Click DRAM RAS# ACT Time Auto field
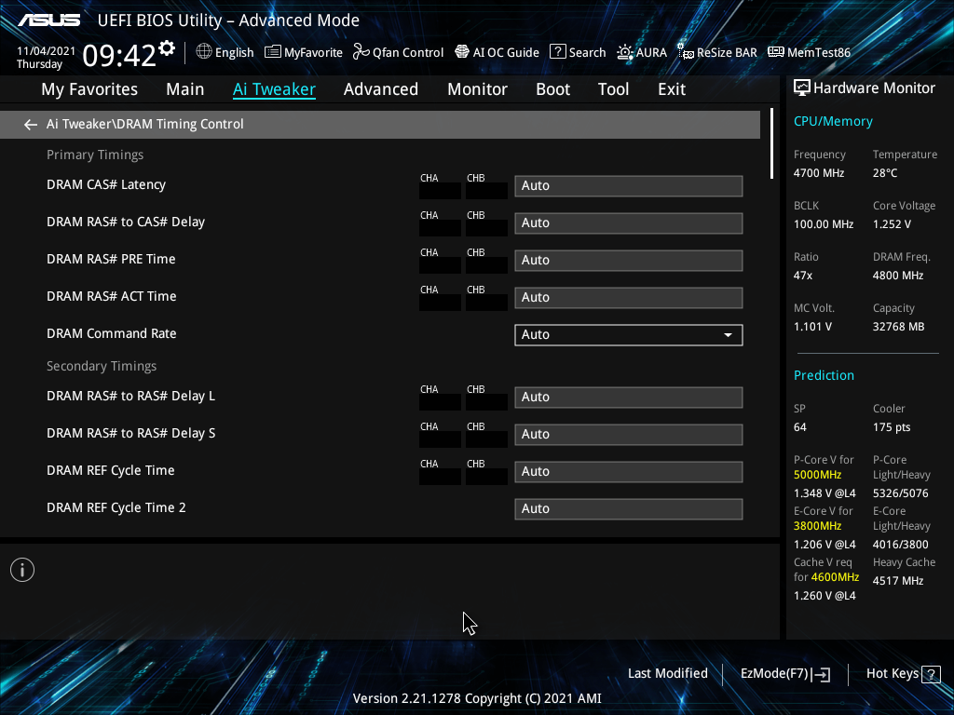954x715 pixels. [x=629, y=297]
